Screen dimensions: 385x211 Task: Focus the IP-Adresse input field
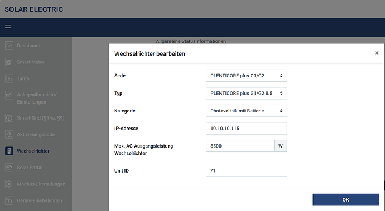coord(247,129)
